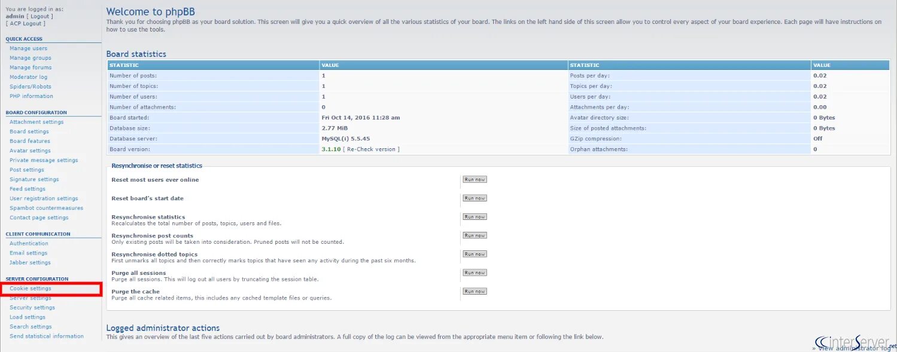
Task: Click the 'Number of attachments:' label
Action: (x=142, y=107)
